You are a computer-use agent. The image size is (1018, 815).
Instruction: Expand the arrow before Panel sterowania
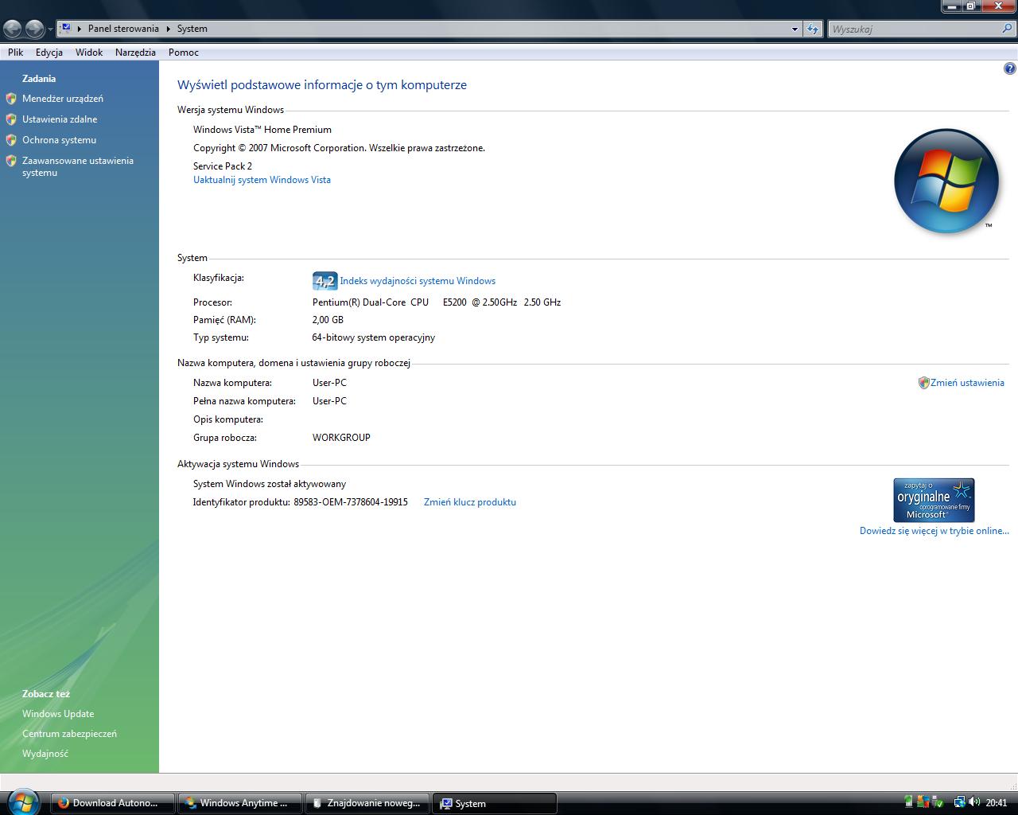[x=80, y=29]
